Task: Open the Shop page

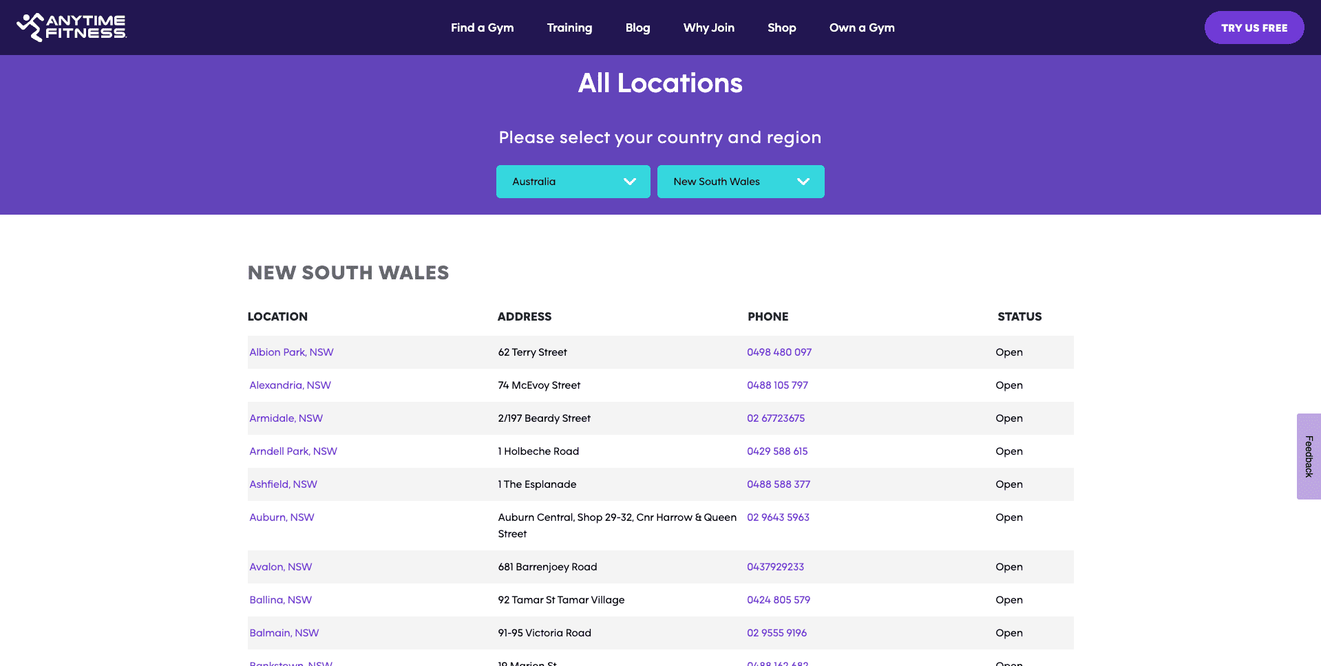Action: pos(781,28)
